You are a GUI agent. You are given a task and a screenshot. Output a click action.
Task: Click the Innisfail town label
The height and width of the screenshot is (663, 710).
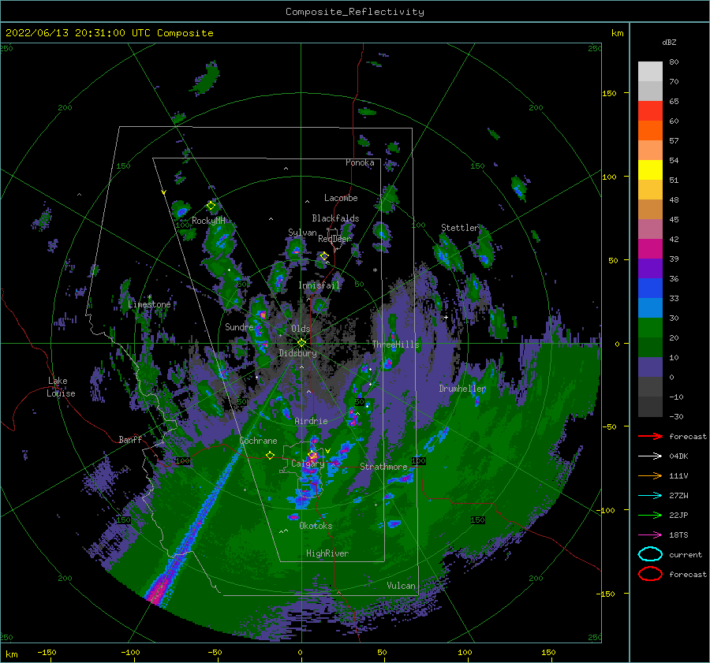pyautogui.click(x=319, y=285)
